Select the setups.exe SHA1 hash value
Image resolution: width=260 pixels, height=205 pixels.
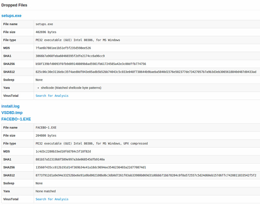coord(70,56)
